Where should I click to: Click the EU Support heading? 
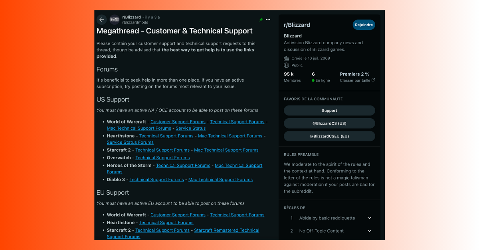click(x=113, y=193)
